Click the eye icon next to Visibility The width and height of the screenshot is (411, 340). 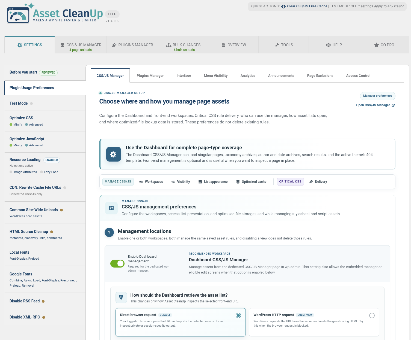click(x=173, y=182)
